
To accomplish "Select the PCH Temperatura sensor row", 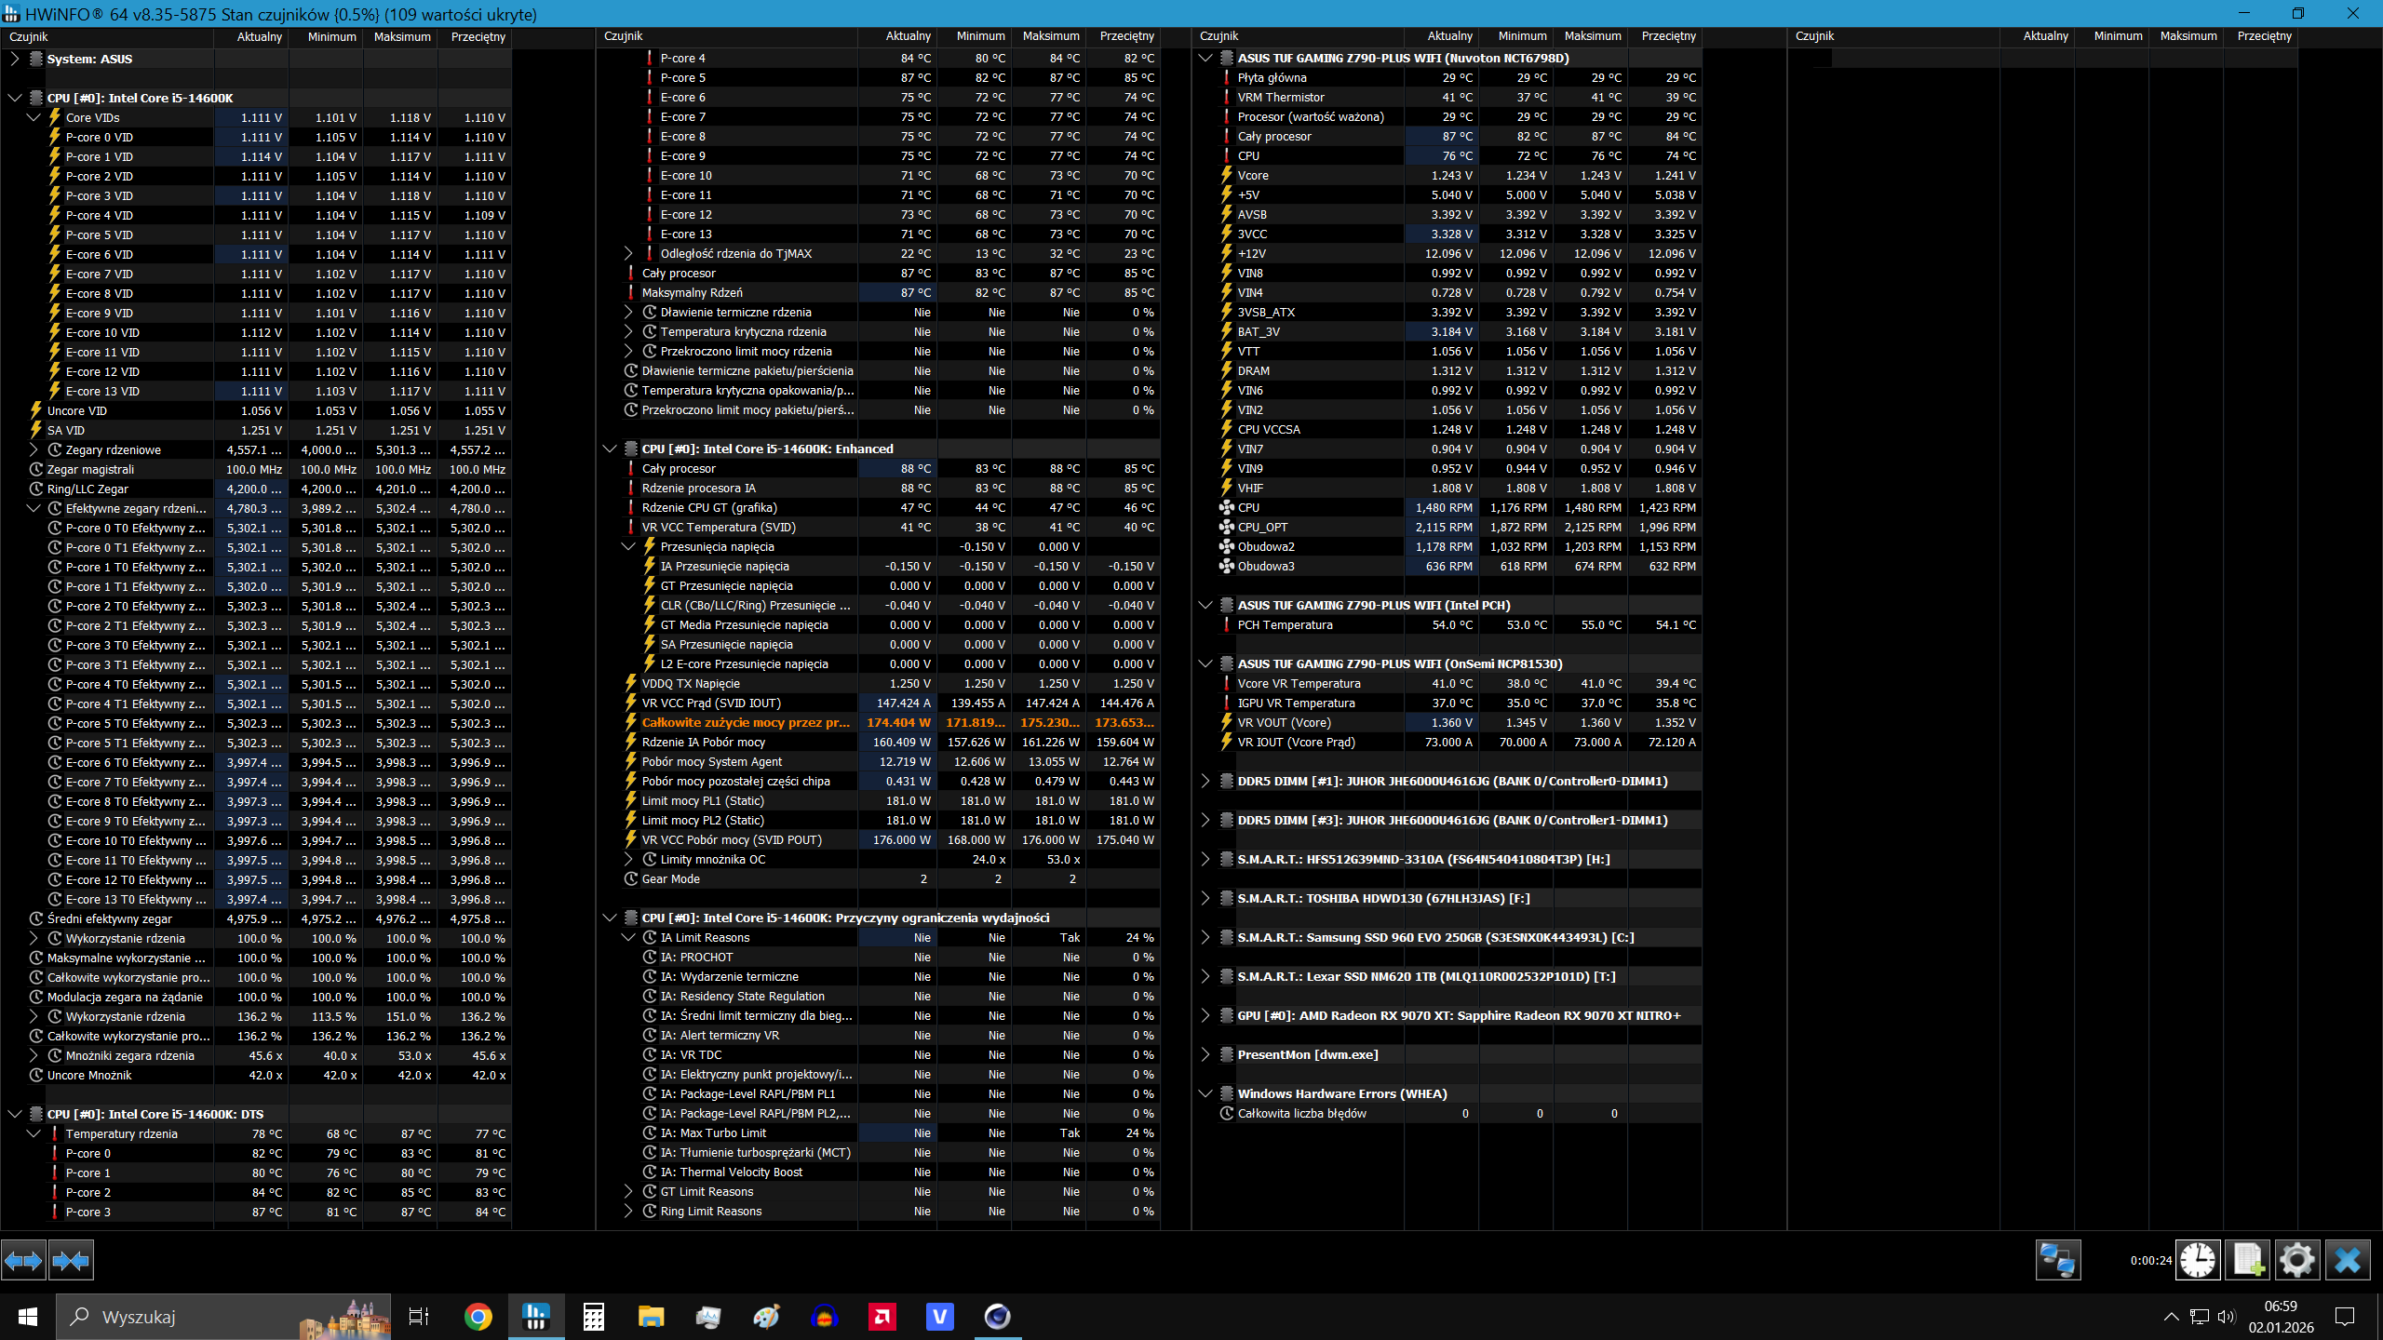I will (1285, 625).
